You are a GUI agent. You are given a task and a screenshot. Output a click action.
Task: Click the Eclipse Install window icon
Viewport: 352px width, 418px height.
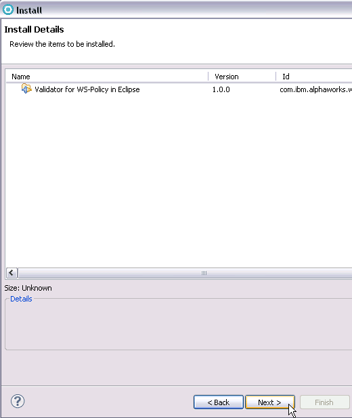(8, 10)
